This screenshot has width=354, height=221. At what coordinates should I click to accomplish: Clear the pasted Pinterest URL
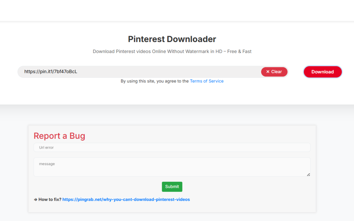pyautogui.click(x=274, y=72)
